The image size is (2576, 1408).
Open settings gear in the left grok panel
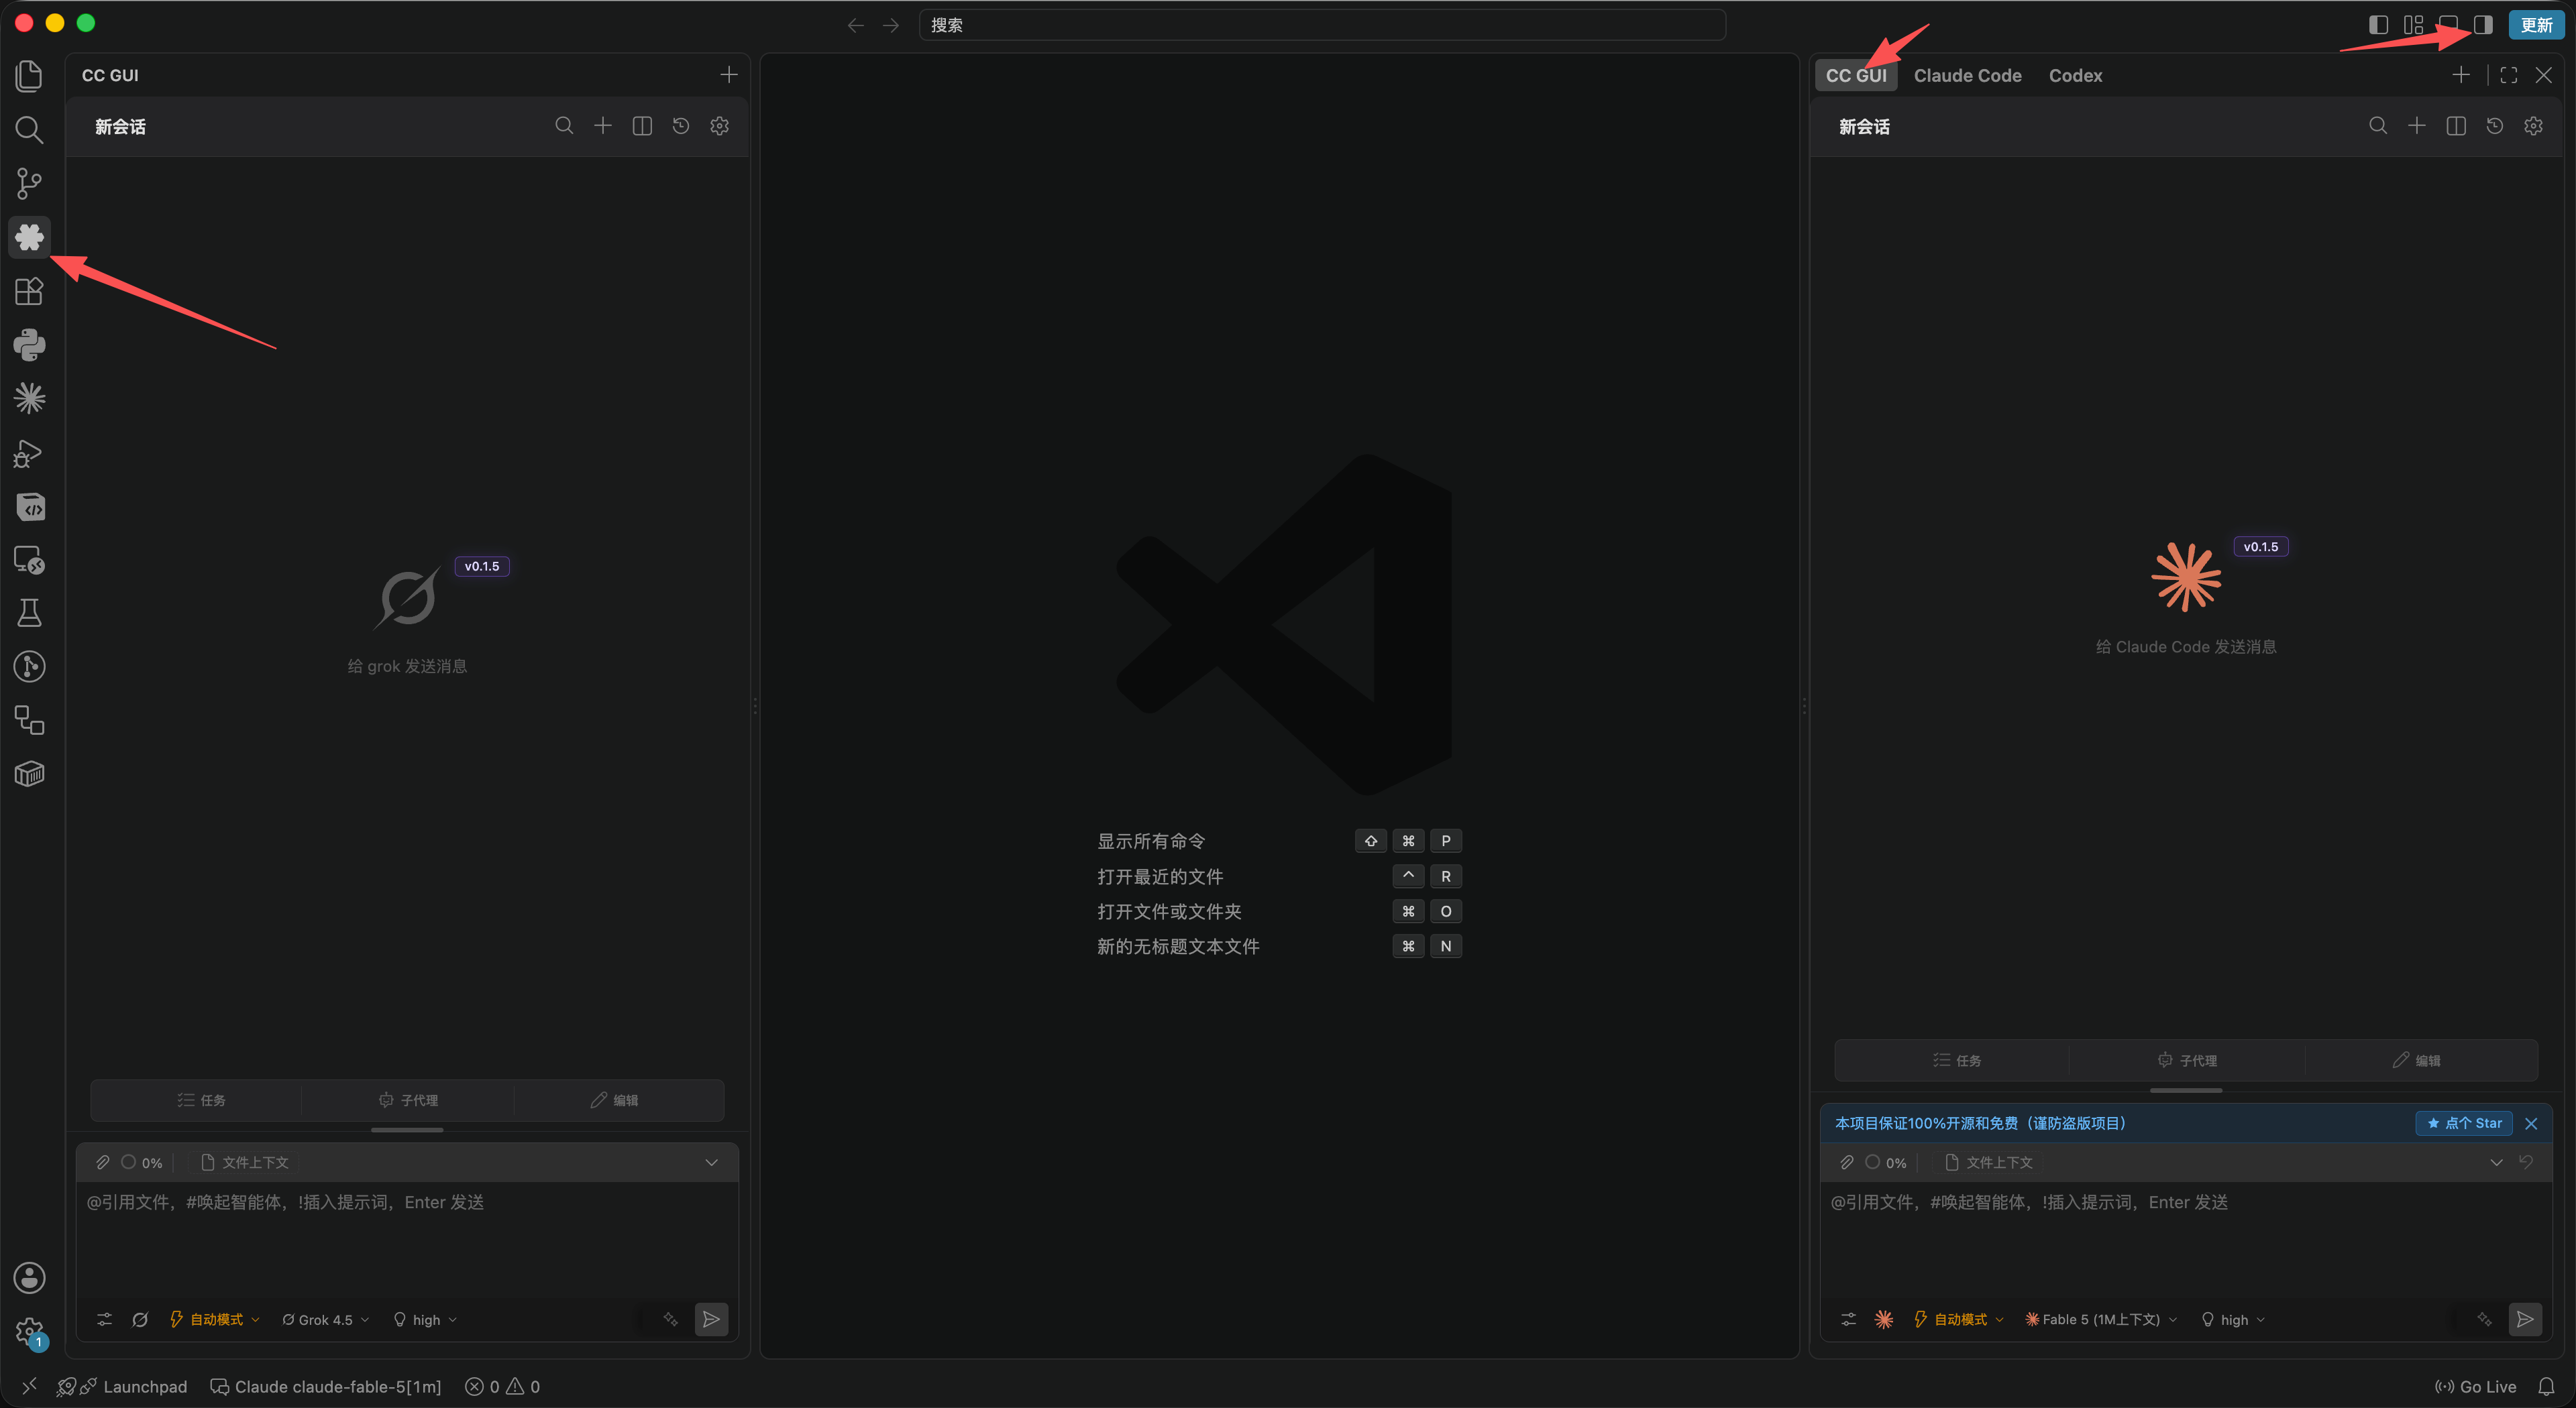point(720,126)
